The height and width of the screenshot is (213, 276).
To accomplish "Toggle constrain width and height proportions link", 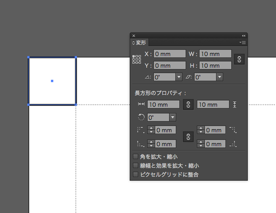I will [239, 59].
